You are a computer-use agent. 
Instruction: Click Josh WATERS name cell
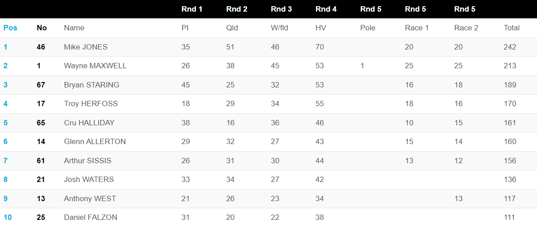coord(89,179)
